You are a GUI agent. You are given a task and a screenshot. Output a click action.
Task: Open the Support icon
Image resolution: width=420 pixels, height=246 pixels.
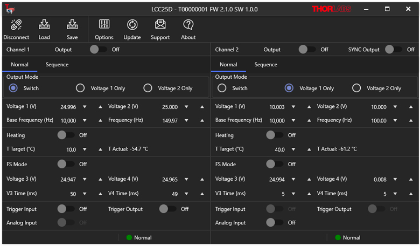(160, 25)
